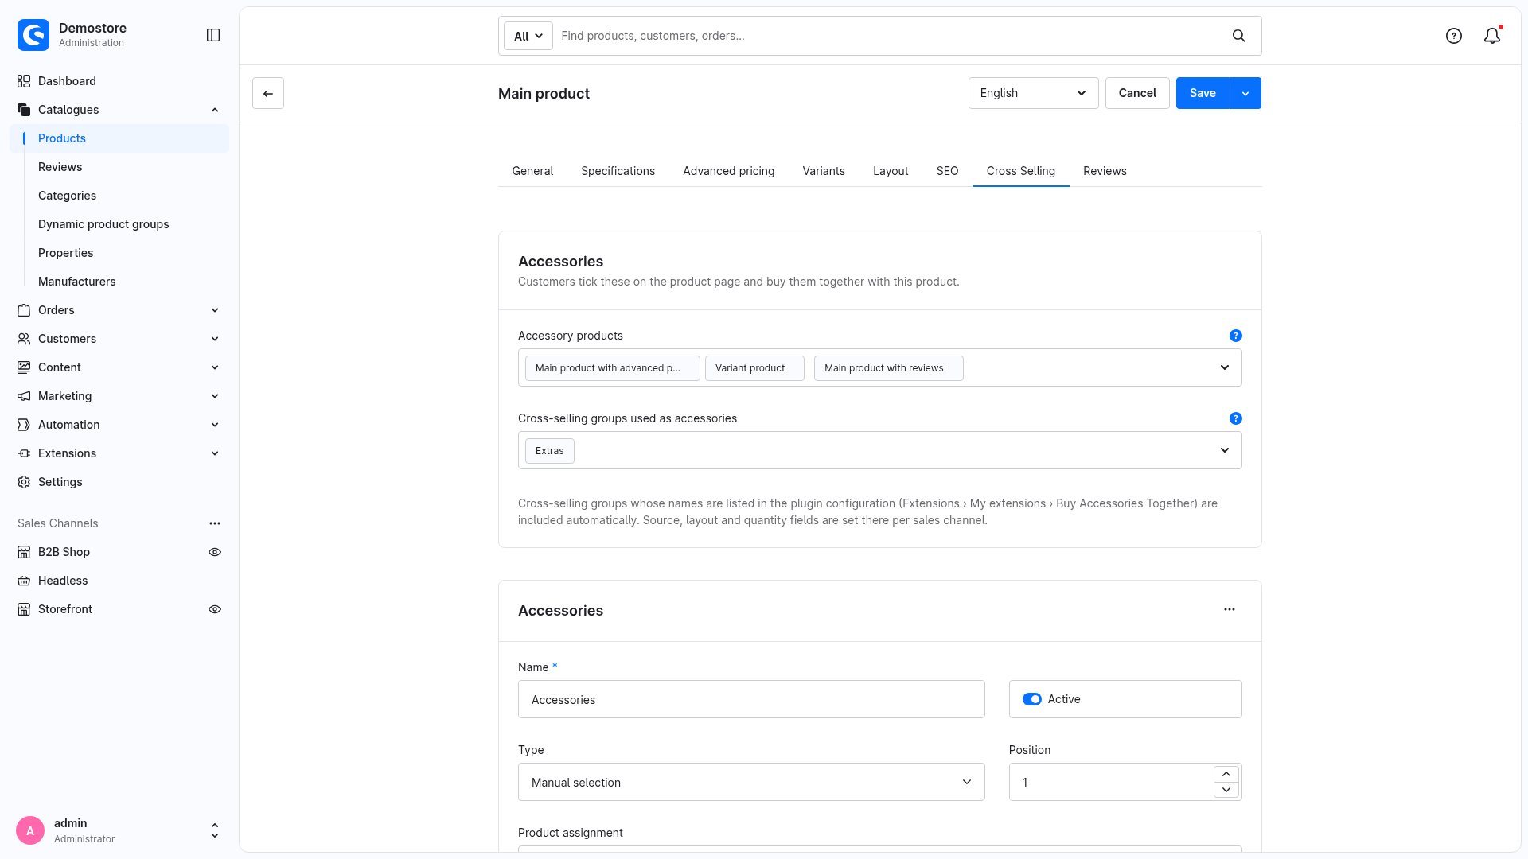The image size is (1528, 859).
Task: Click the Cancel button
Action: [1137, 93]
